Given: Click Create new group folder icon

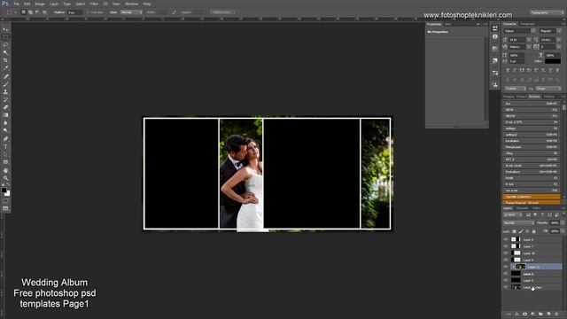Looking at the screenshot, I should point(540,314).
